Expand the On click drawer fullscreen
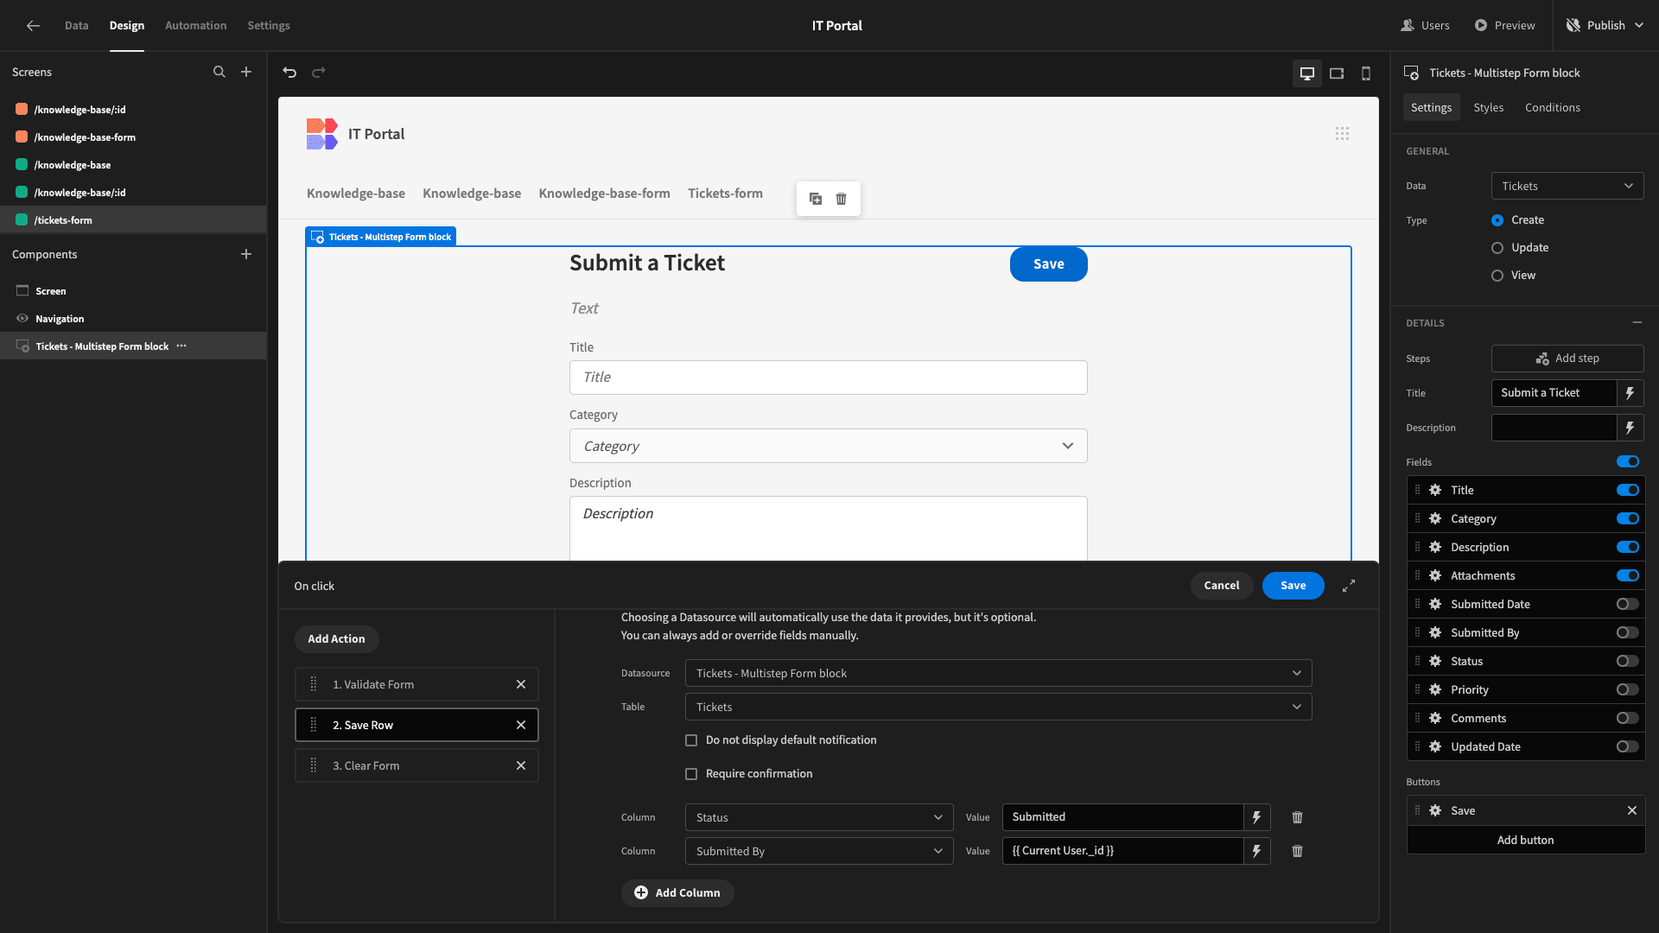This screenshot has width=1659, height=933. [x=1349, y=586]
